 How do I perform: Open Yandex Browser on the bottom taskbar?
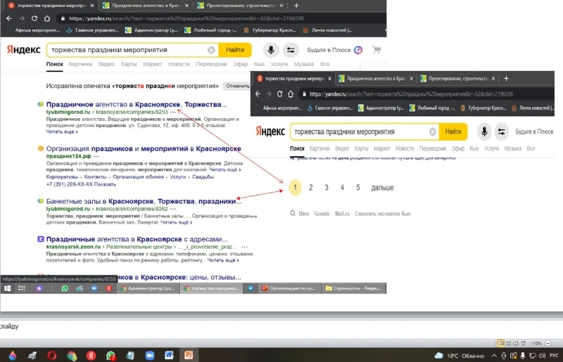coord(91,355)
